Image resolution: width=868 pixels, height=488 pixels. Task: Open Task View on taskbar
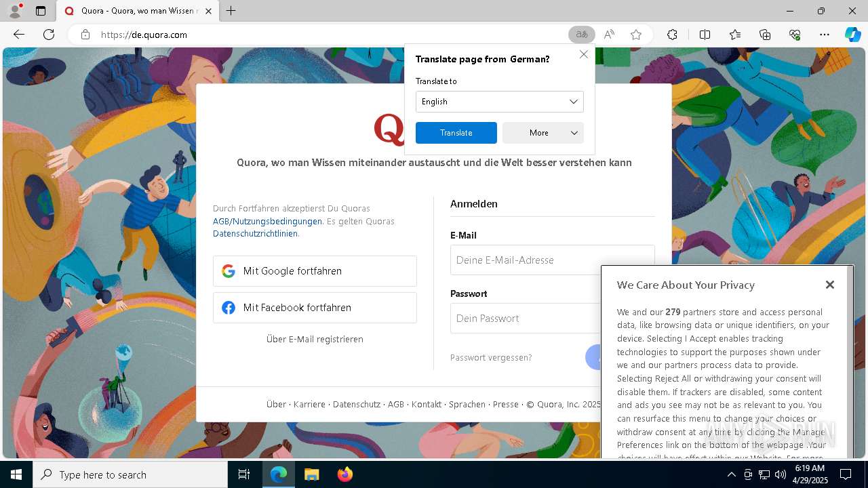(x=244, y=474)
